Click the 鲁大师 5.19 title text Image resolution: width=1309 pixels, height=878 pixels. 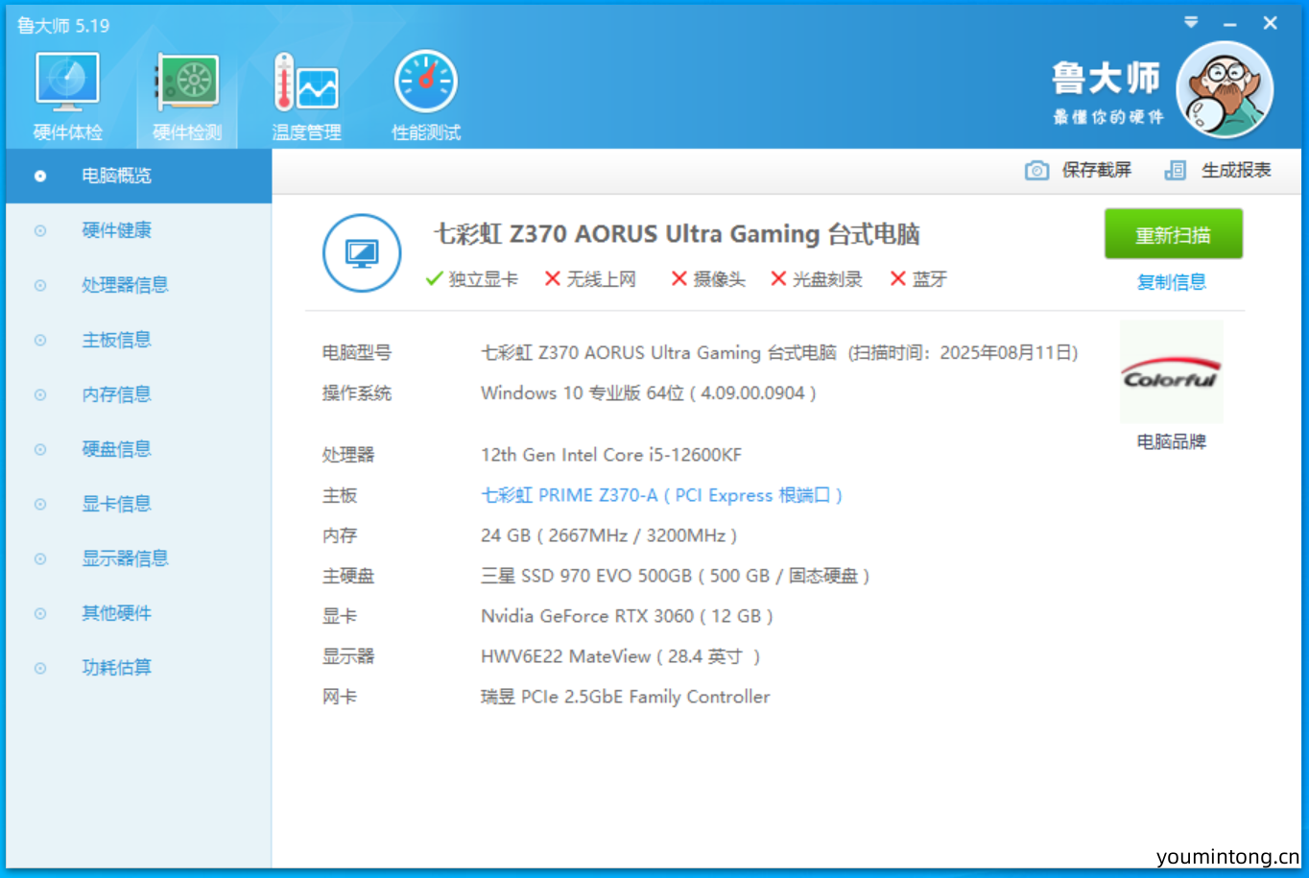(x=63, y=26)
